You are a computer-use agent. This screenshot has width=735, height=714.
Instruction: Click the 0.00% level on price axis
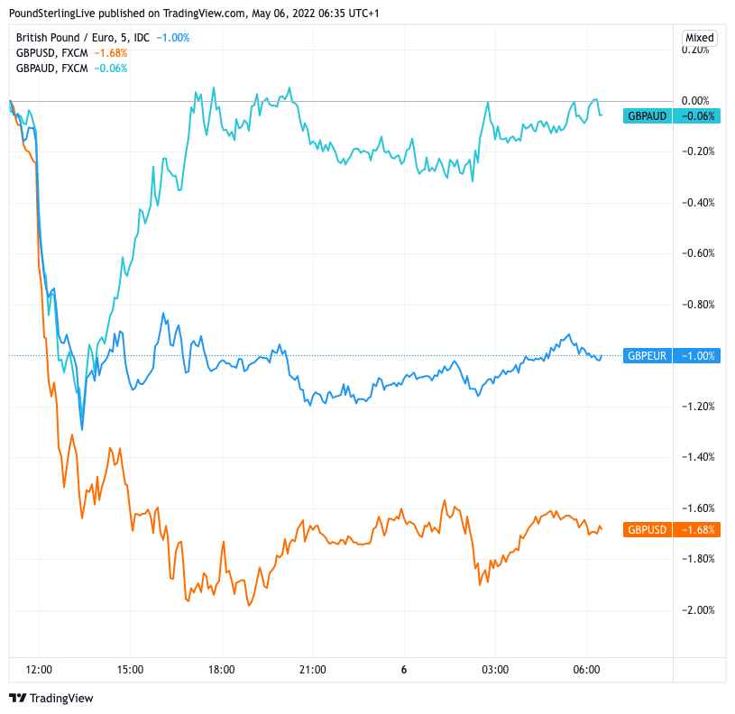coord(697,101)
